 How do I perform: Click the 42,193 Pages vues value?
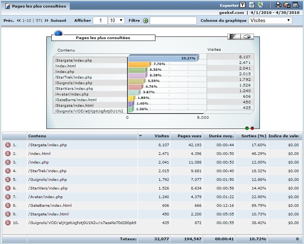(195, 145)
